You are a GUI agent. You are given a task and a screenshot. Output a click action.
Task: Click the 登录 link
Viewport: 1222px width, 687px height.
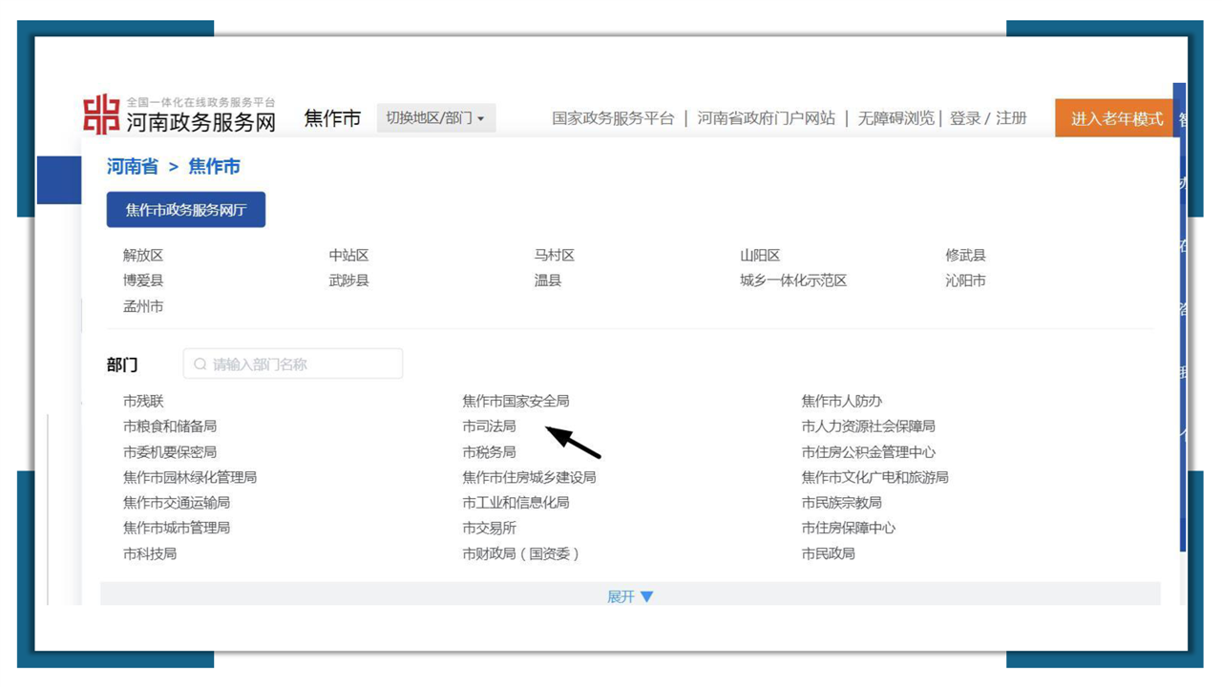click(965, 118)
